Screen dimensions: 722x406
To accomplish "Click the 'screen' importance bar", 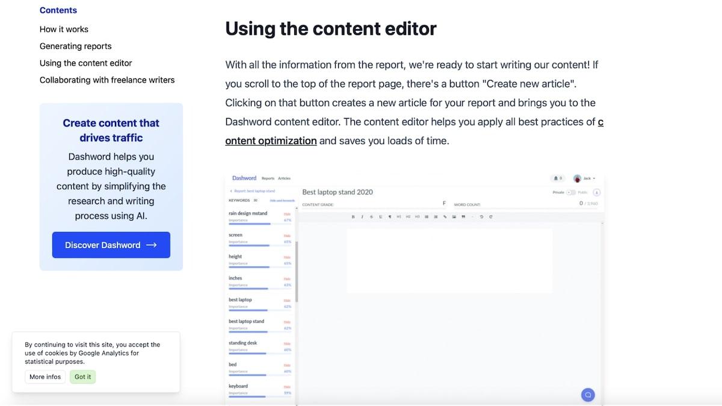I will 260,246.
